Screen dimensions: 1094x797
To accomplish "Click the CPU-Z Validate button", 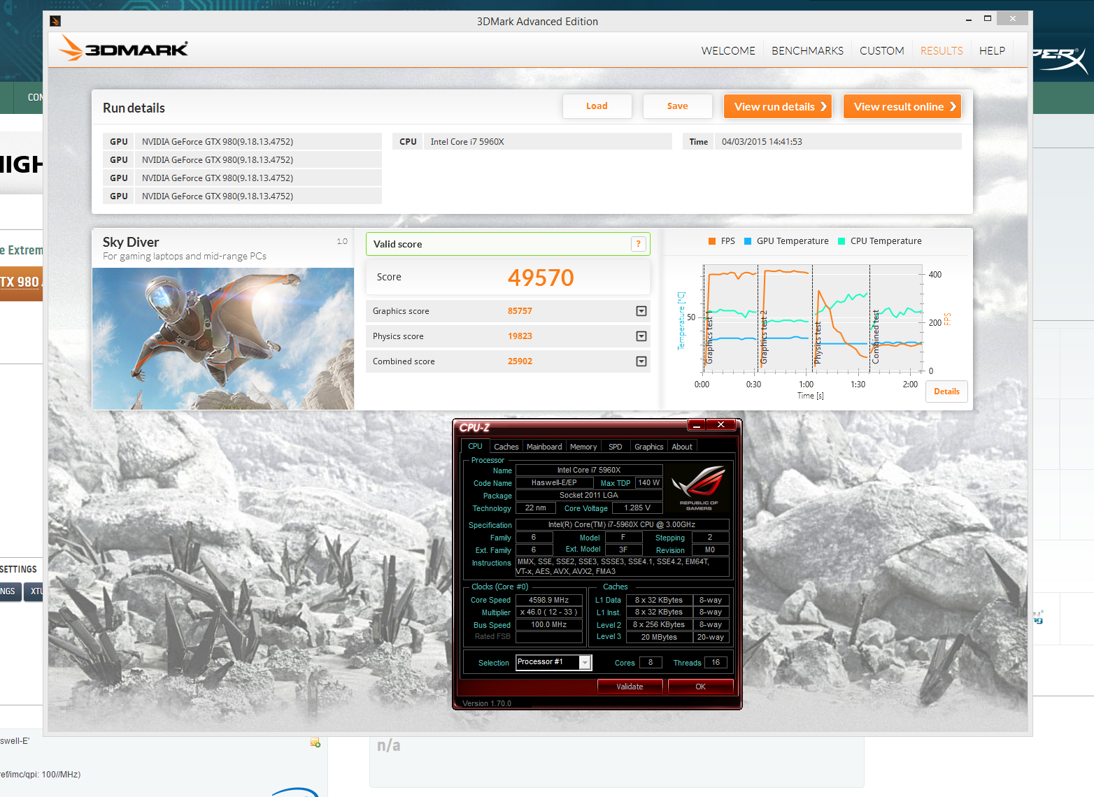I will (630, 687).
